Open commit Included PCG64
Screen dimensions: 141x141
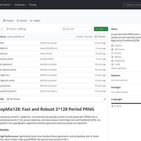47,59
